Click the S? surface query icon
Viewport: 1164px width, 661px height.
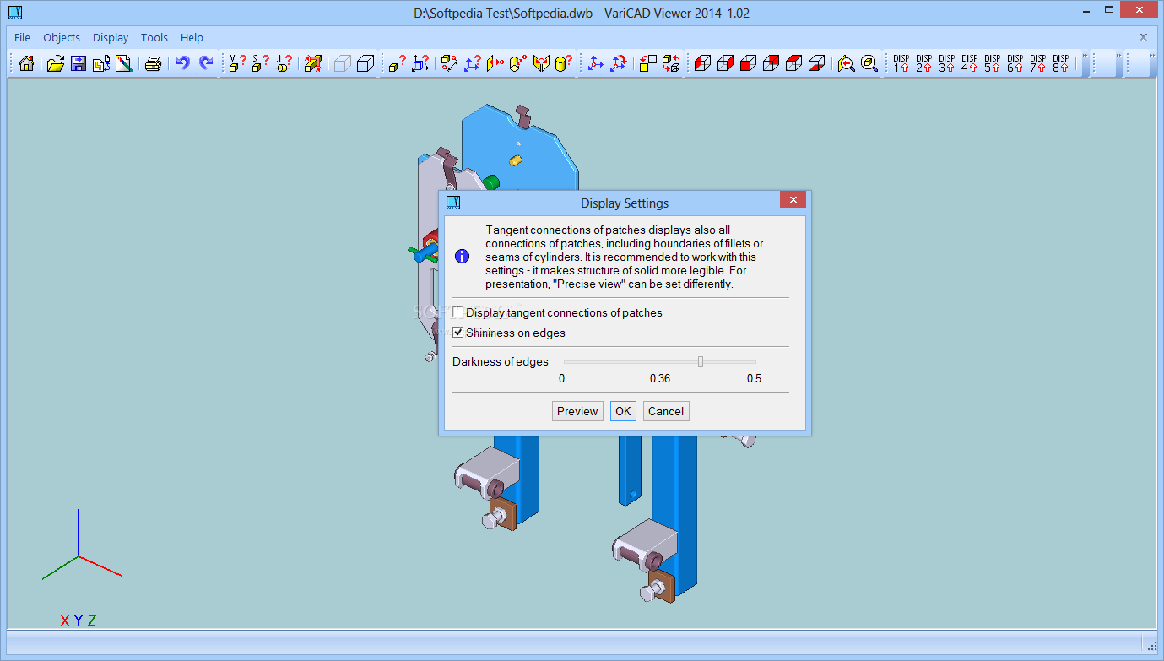[x=261, y=63]
